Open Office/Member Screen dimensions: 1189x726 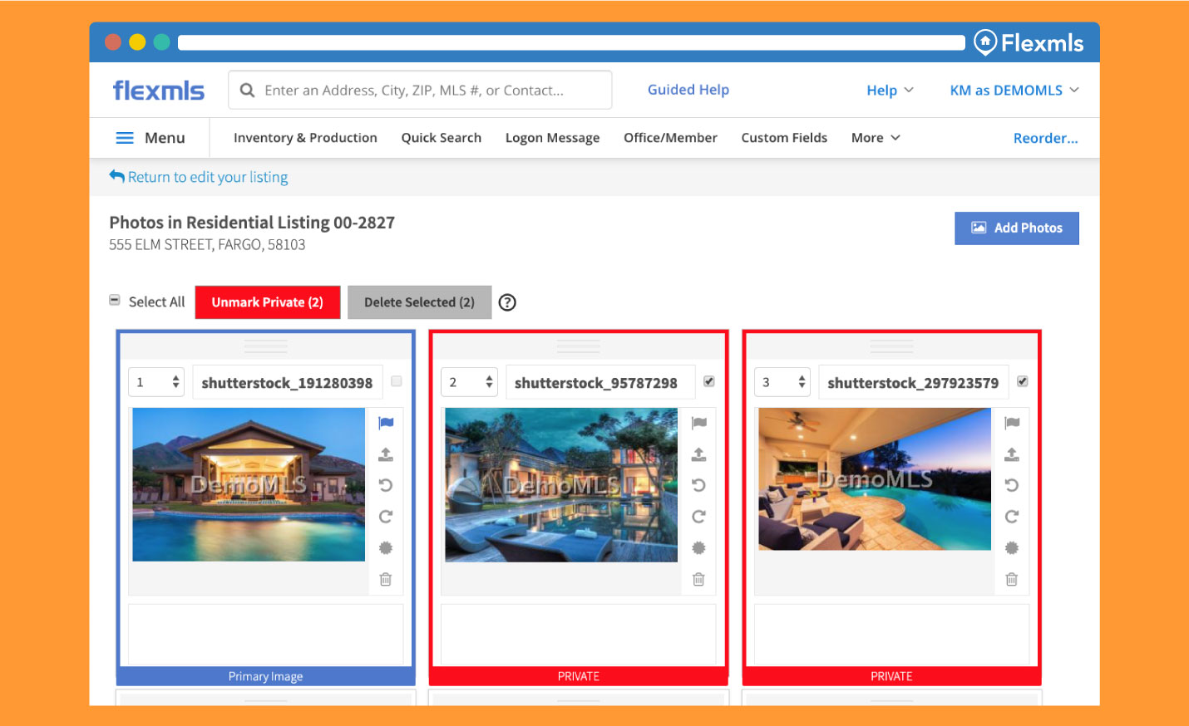[x=670, y=138]
